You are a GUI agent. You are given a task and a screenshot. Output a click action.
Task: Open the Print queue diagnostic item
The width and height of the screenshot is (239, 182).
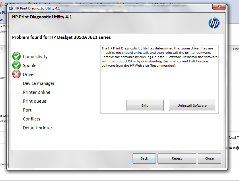tap(34, 101)
